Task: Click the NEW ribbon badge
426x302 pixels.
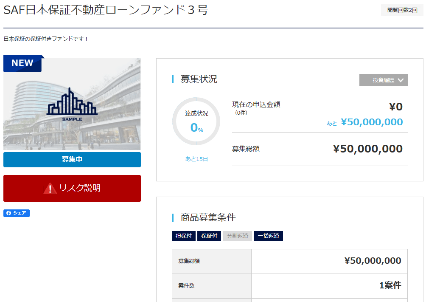Action: (x=22, y=63)
